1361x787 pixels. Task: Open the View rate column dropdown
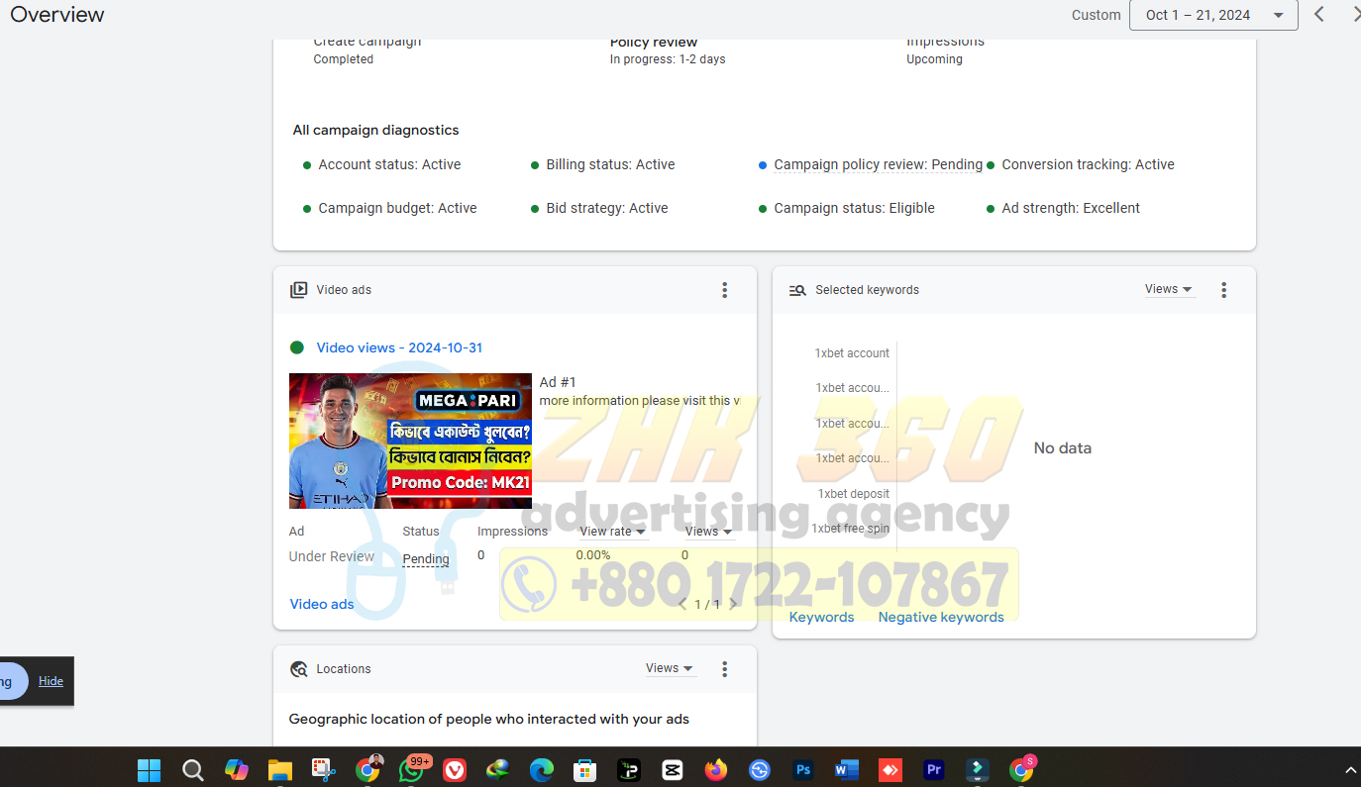(613, 532)
